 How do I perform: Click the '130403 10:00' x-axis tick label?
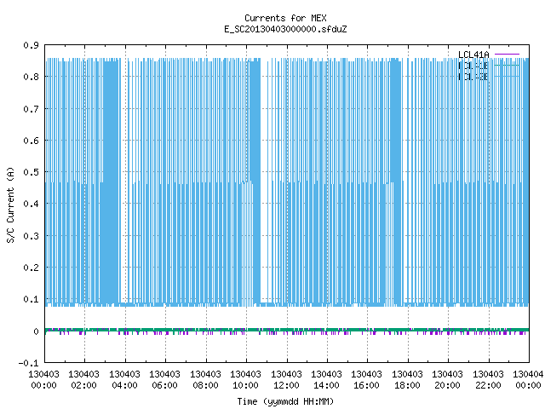coord(245,380)
